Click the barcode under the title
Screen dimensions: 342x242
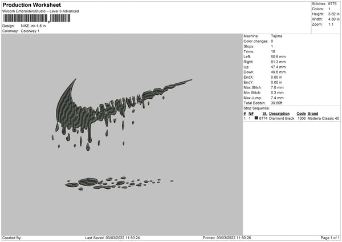coord(36,18)
